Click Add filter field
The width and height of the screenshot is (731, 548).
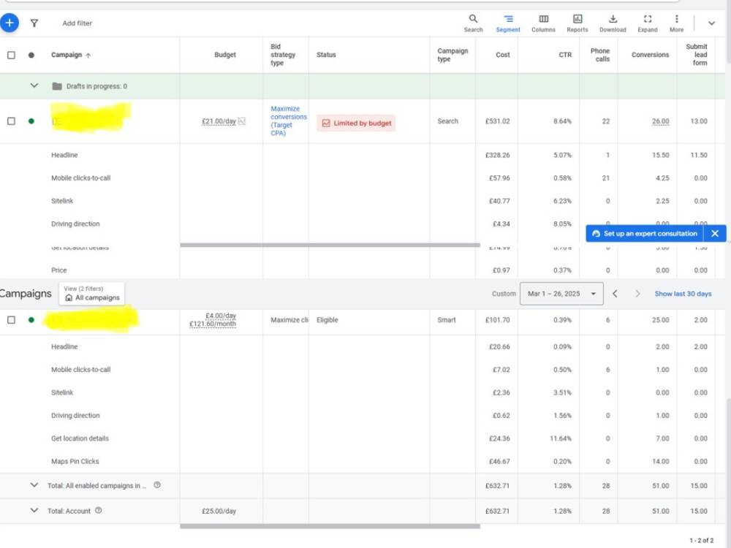click(77, 23)
